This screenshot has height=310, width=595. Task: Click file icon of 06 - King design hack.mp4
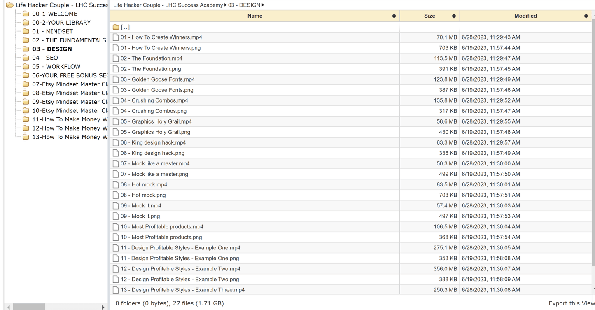coord(116,142)
